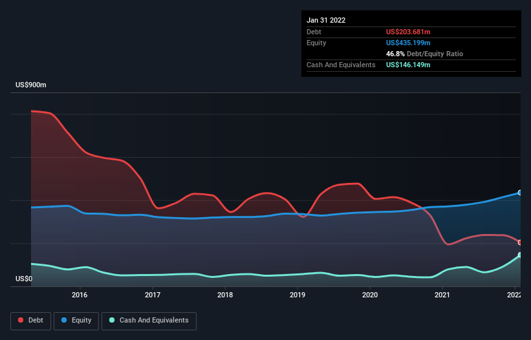Click the US$203.681m debt value
531x340 pixels.
408,32
